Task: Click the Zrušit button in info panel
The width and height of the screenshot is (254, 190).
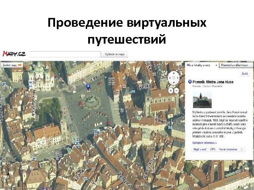Action: (244, 74)
